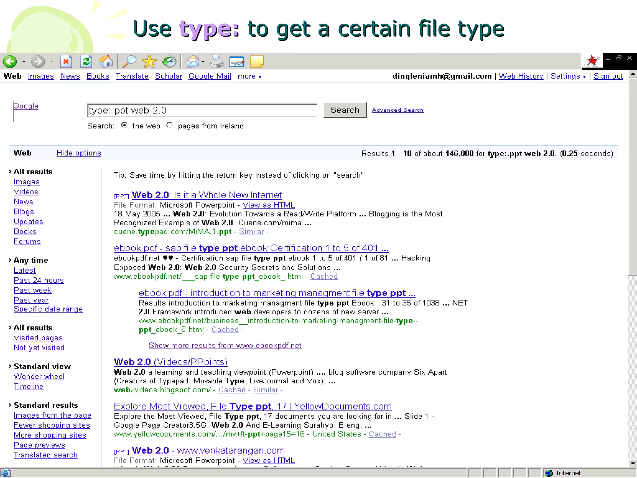Switch to Images in top navigation
This screenshot has width=637, height=478.
41,76
